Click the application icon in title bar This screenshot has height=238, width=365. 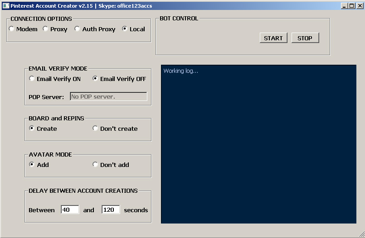[x=6, y=6]
